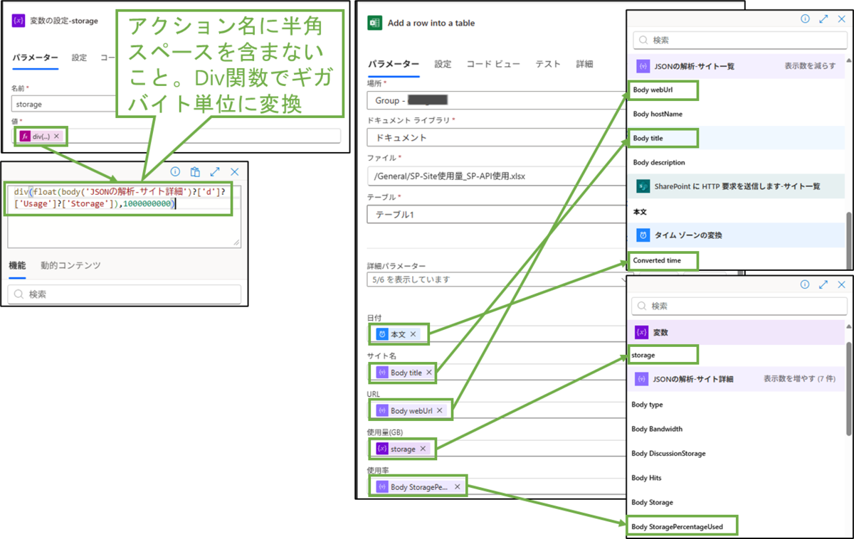Click the search box in expression editor
Image resolution: width=854 pixels, height=539 pixels.
[124, 294]
